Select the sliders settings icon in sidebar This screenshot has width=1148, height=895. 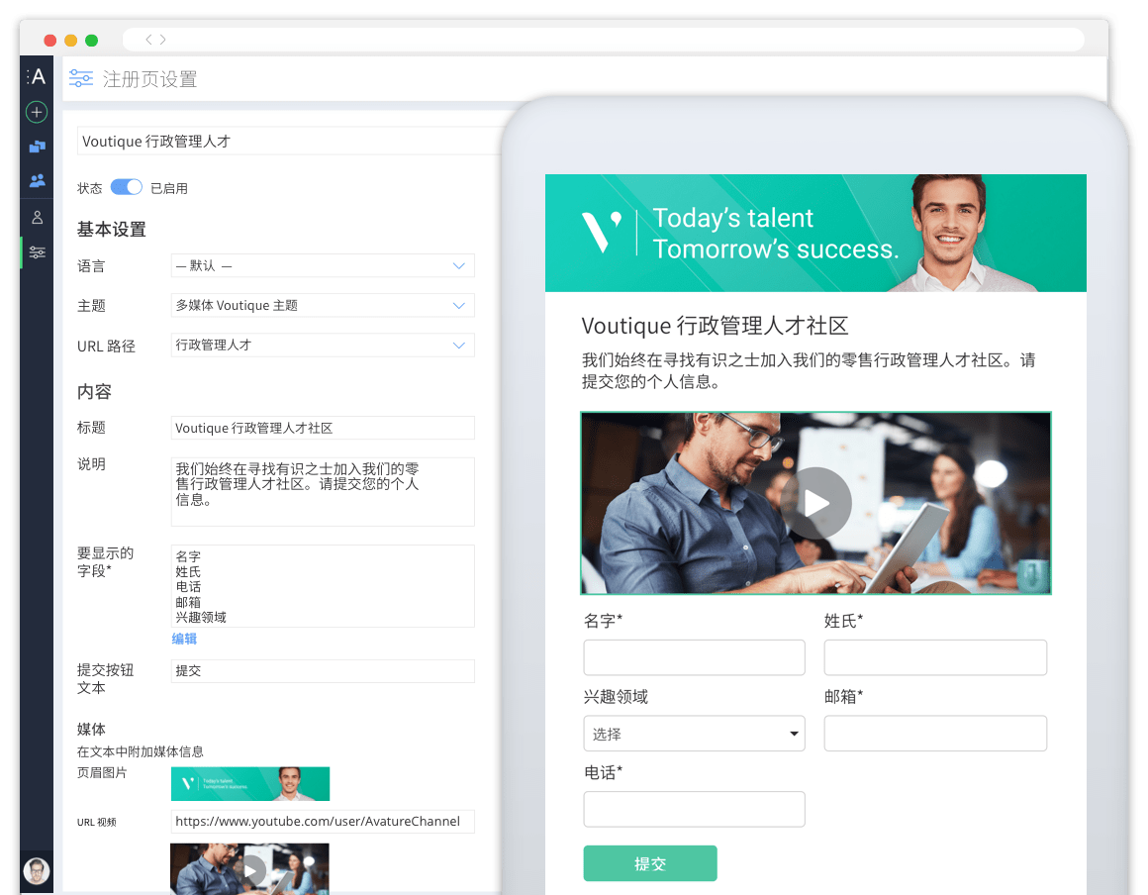[37, 252]
